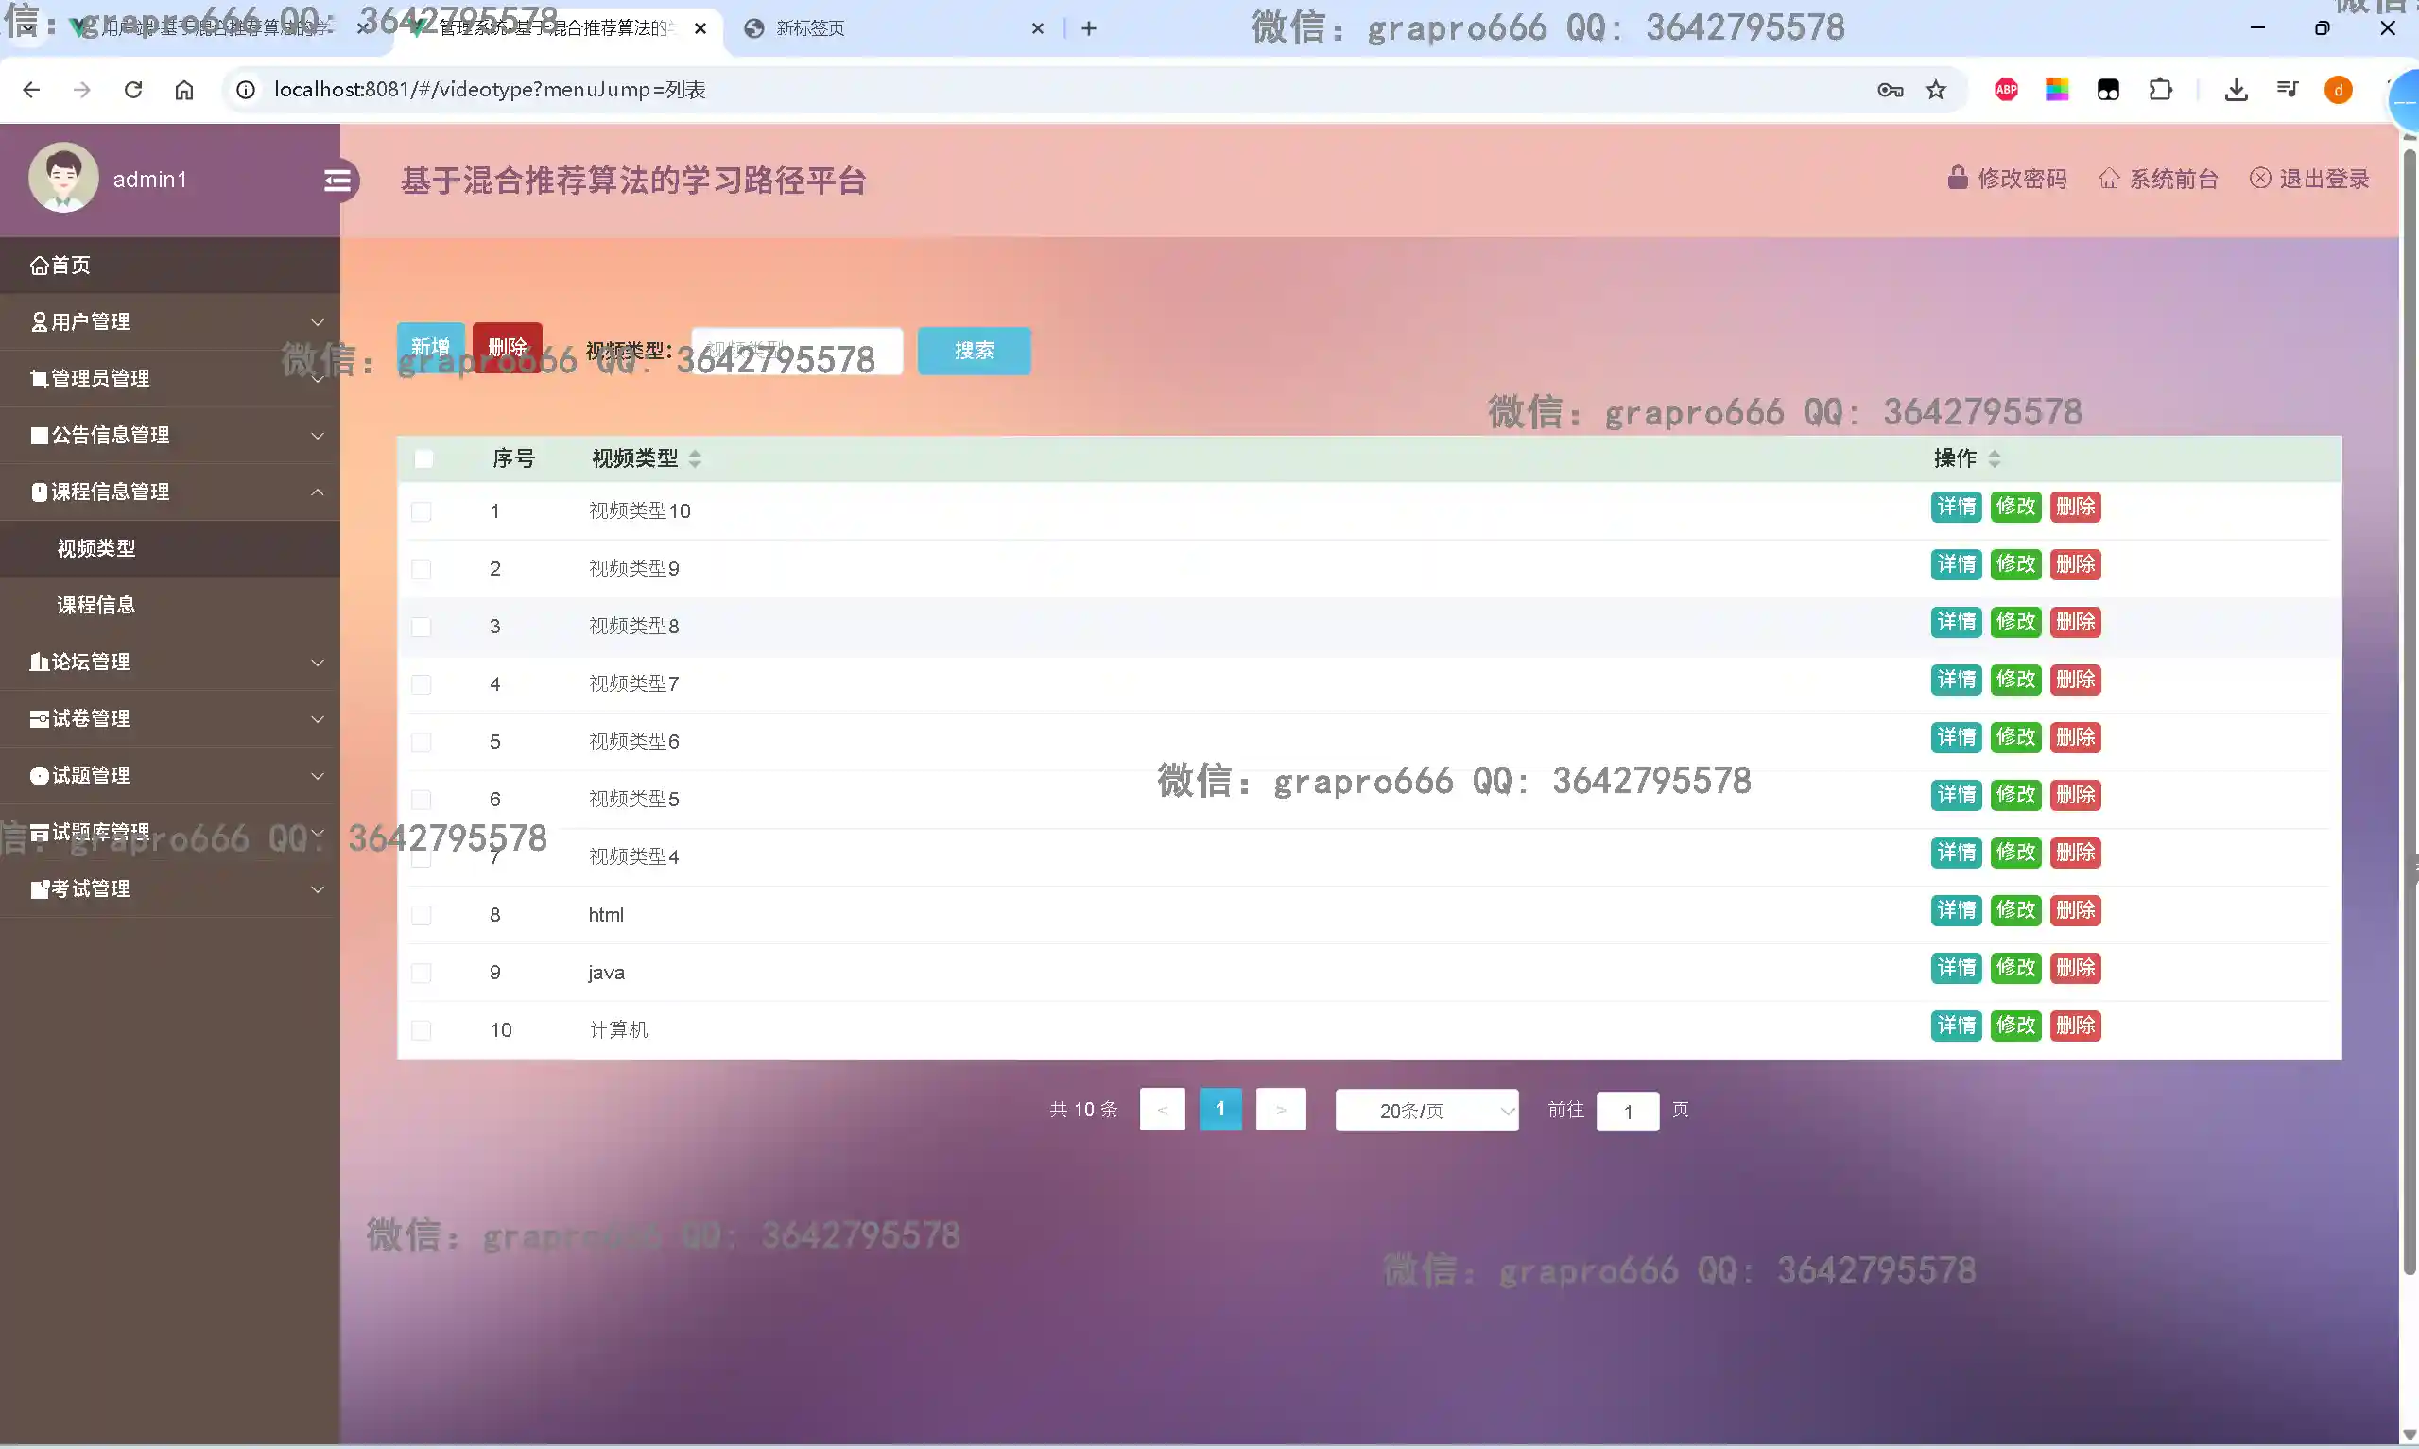
Task: Click the admin1 avatar image
Action: tap(63, 178)
